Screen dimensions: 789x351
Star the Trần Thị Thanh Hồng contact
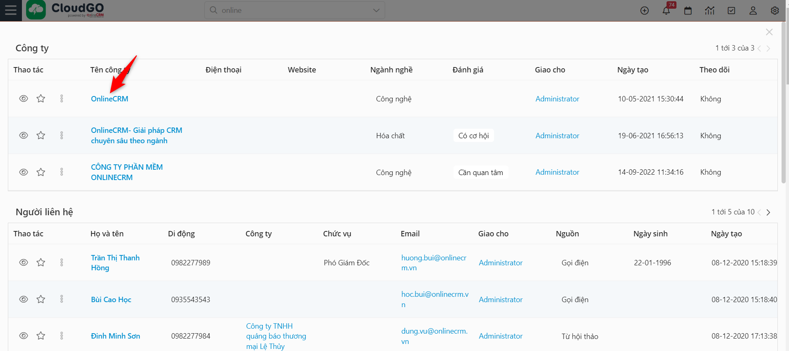point(41,262)
